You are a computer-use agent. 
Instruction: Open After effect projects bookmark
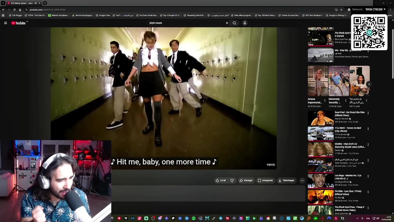coord(241,15)
